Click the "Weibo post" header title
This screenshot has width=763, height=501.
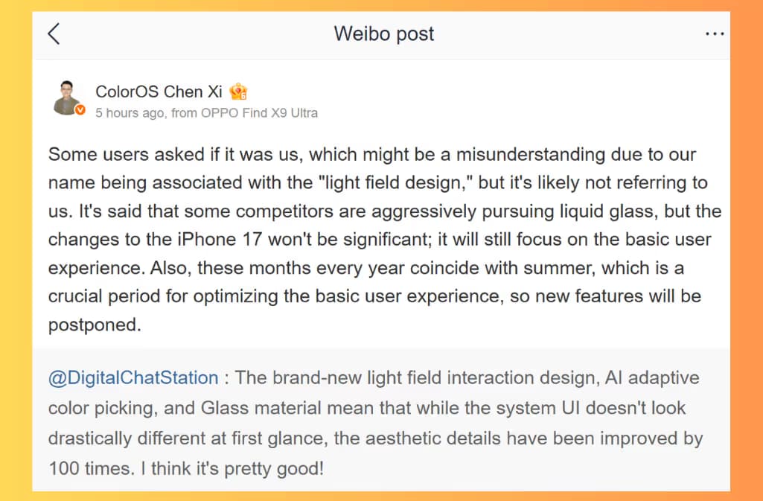[384, 33]
